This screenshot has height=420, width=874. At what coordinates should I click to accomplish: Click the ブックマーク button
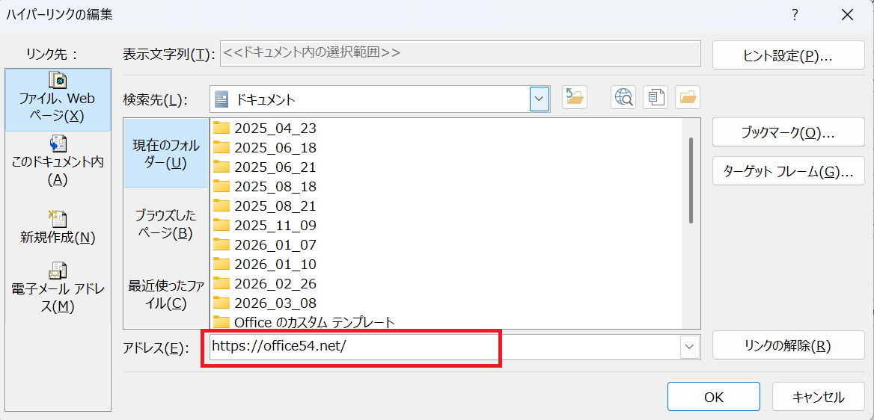pyautogui.click(x=788, y=132)
